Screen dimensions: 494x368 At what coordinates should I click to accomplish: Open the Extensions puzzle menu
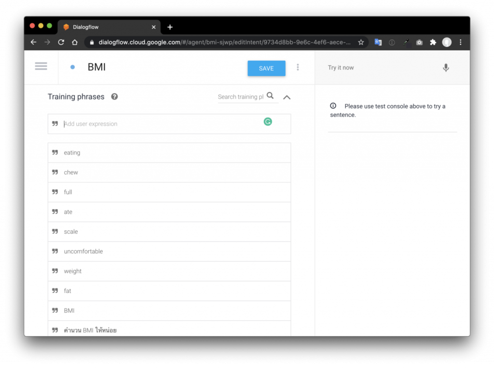pyautogui.click(x=433, y=42)
